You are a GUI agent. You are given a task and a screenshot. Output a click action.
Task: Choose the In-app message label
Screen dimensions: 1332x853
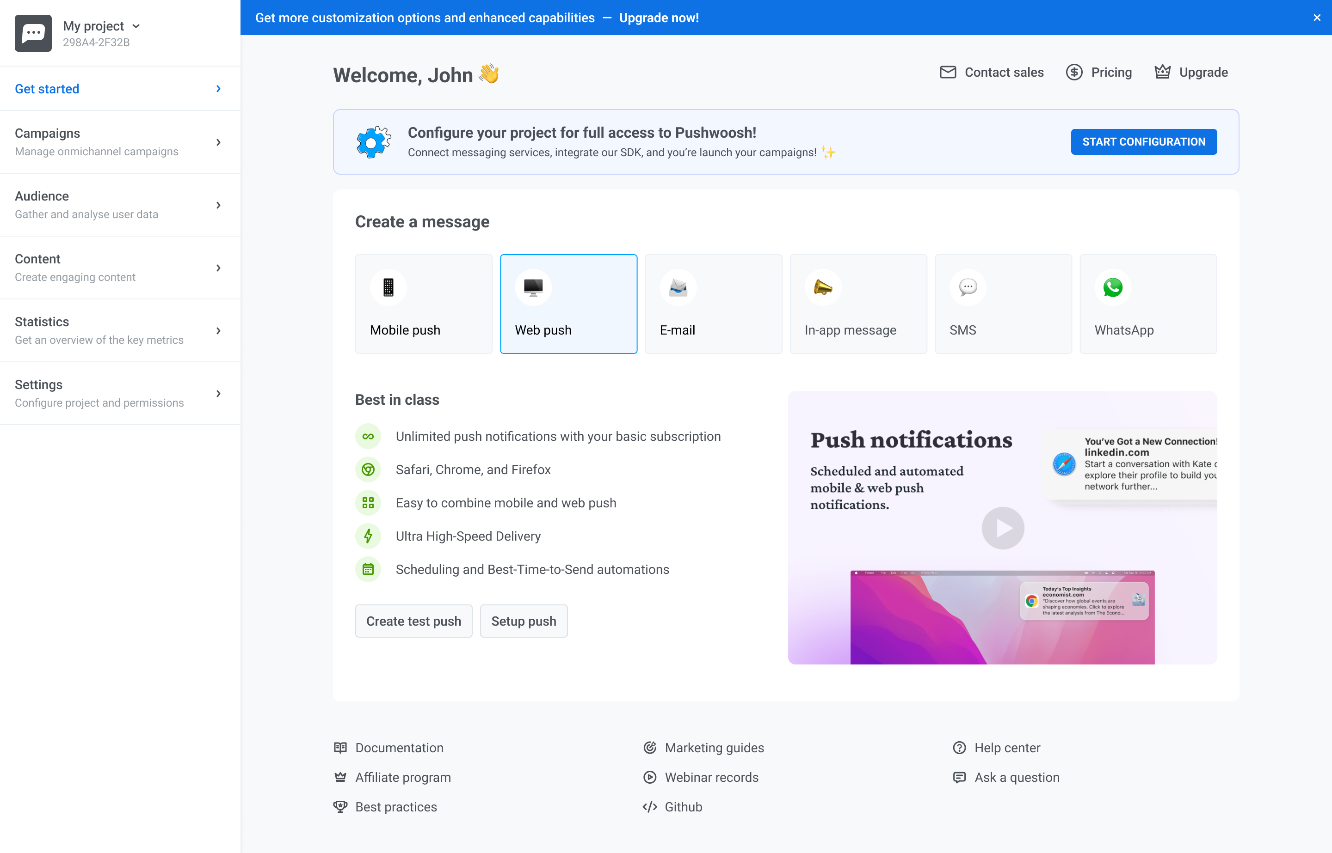pyautogui.click(x=851, y=330)
